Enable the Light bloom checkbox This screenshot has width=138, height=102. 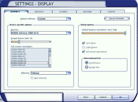[83, 47]
